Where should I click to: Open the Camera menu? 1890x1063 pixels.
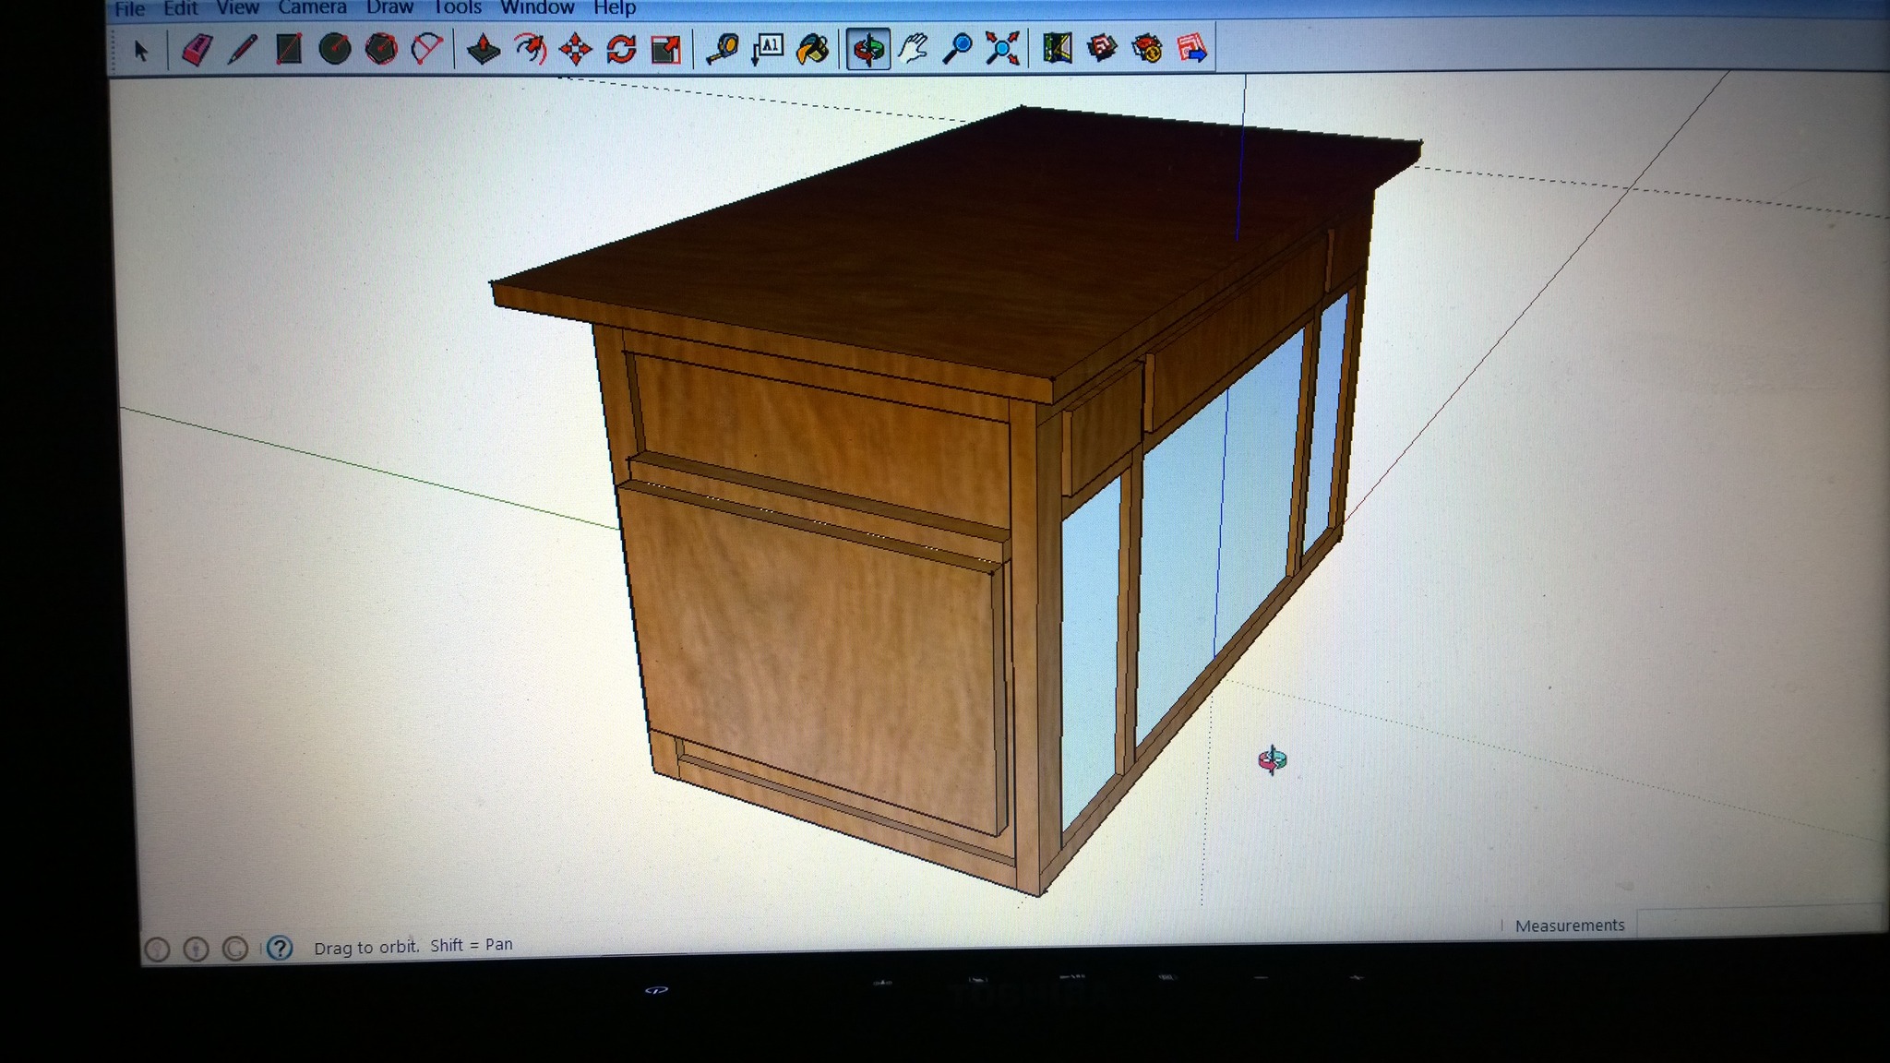pos(312,7)
